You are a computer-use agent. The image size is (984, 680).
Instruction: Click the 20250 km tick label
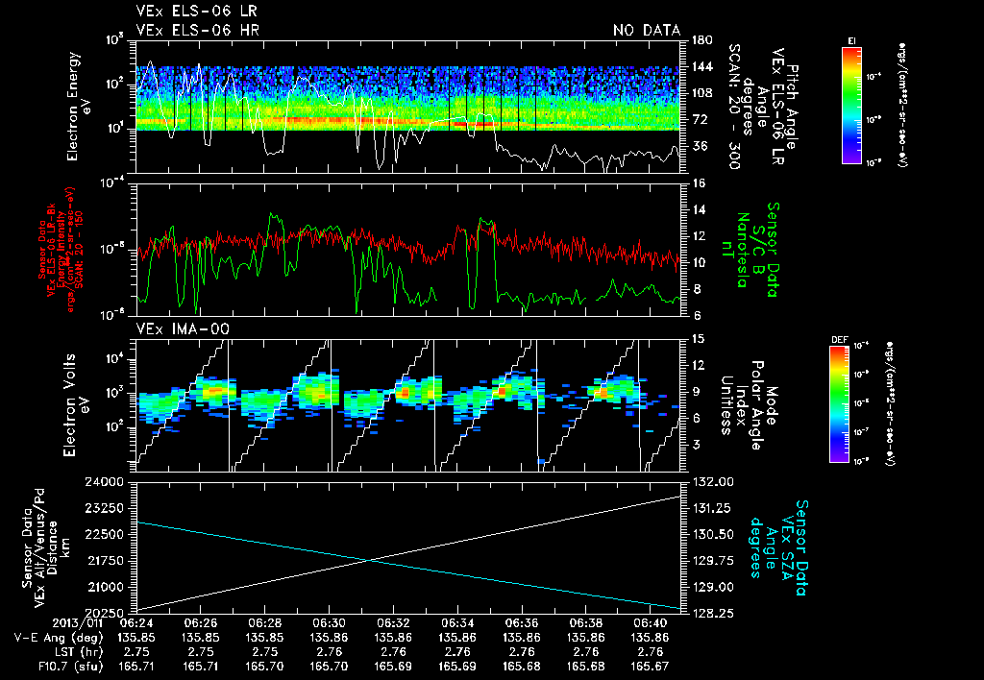(x=105, y=613)
